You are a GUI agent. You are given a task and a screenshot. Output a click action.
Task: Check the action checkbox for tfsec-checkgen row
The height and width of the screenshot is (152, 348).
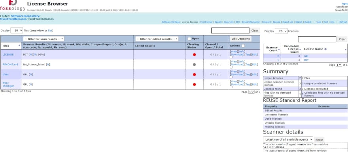231,87
